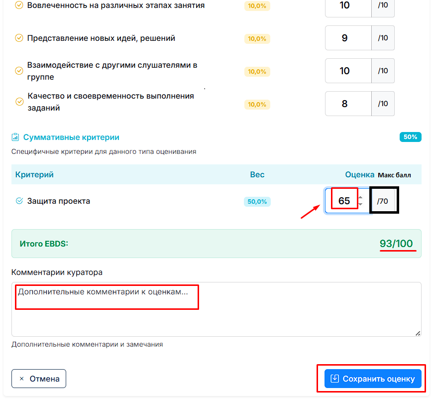Click the checkmark icon beside "Представление новых идей, решений"
Viewport: 434px width, 401px height.
pyautogui.click(x=19, y=38)
